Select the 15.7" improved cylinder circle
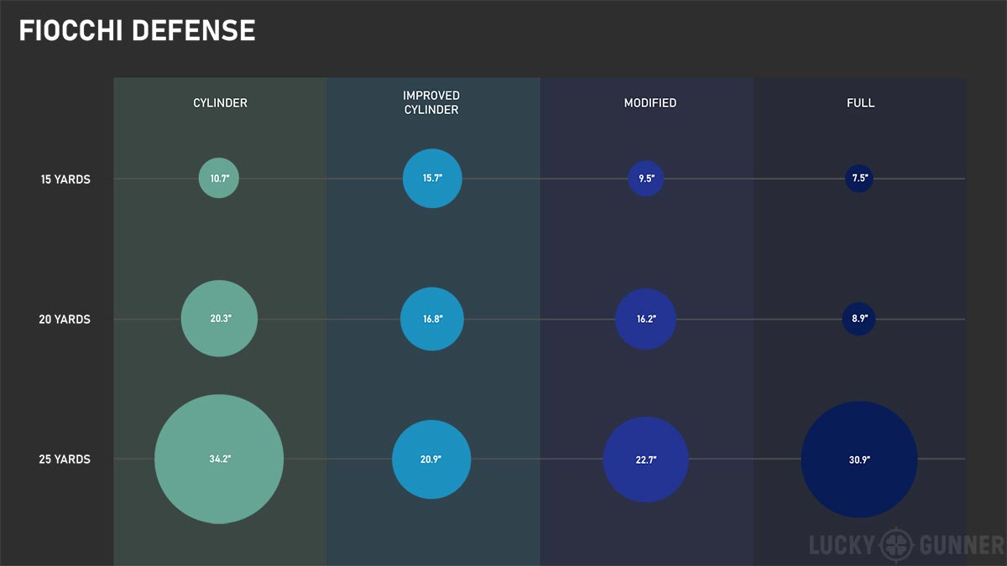 (x=432, y=178)
